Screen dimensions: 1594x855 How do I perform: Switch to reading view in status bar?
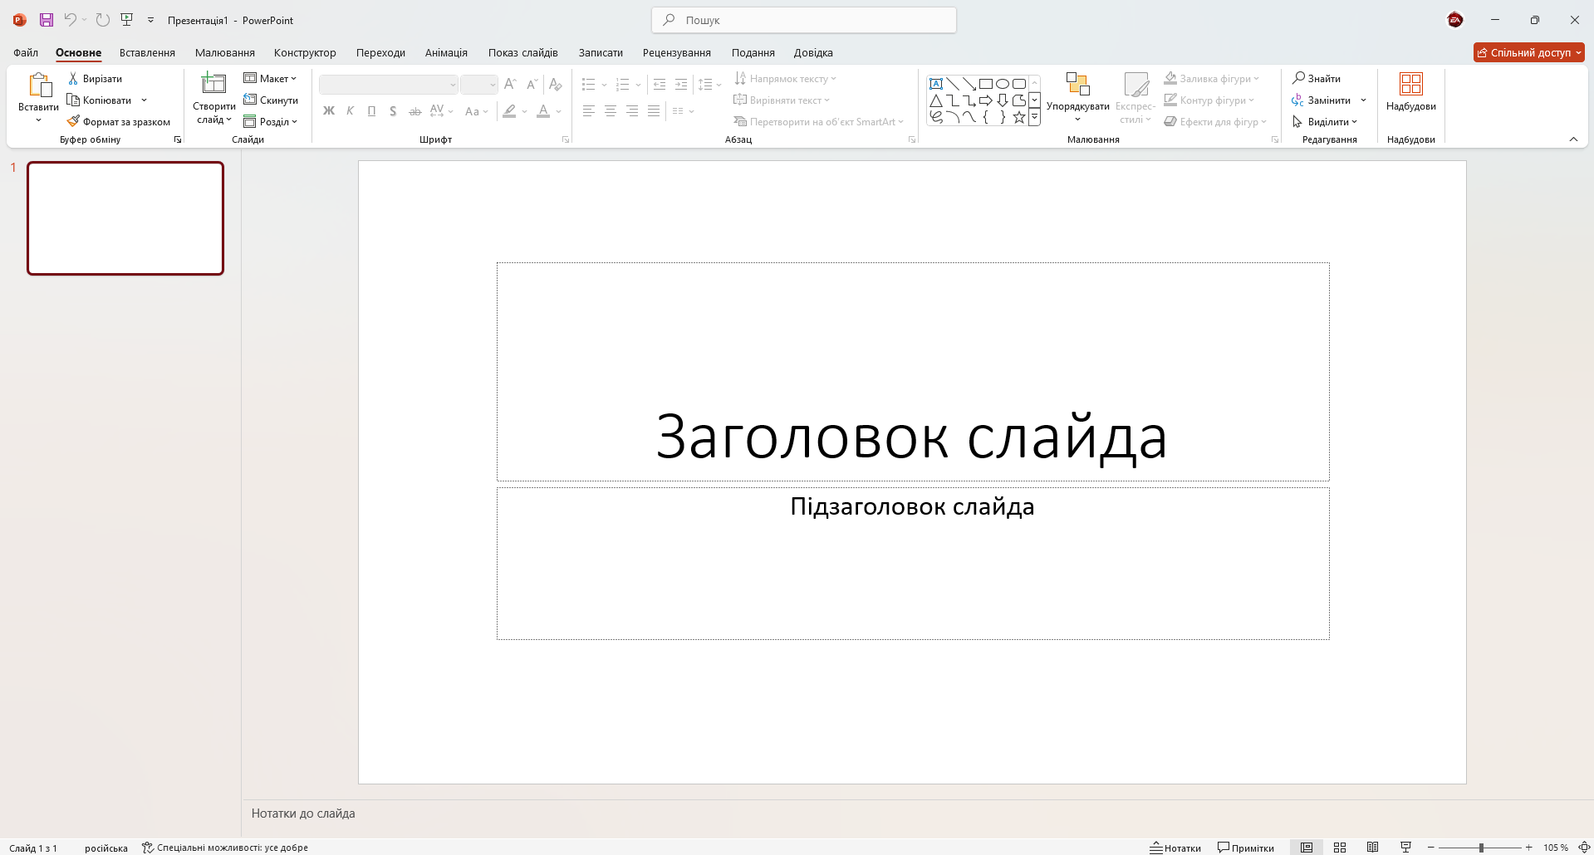click(1373, 848)
